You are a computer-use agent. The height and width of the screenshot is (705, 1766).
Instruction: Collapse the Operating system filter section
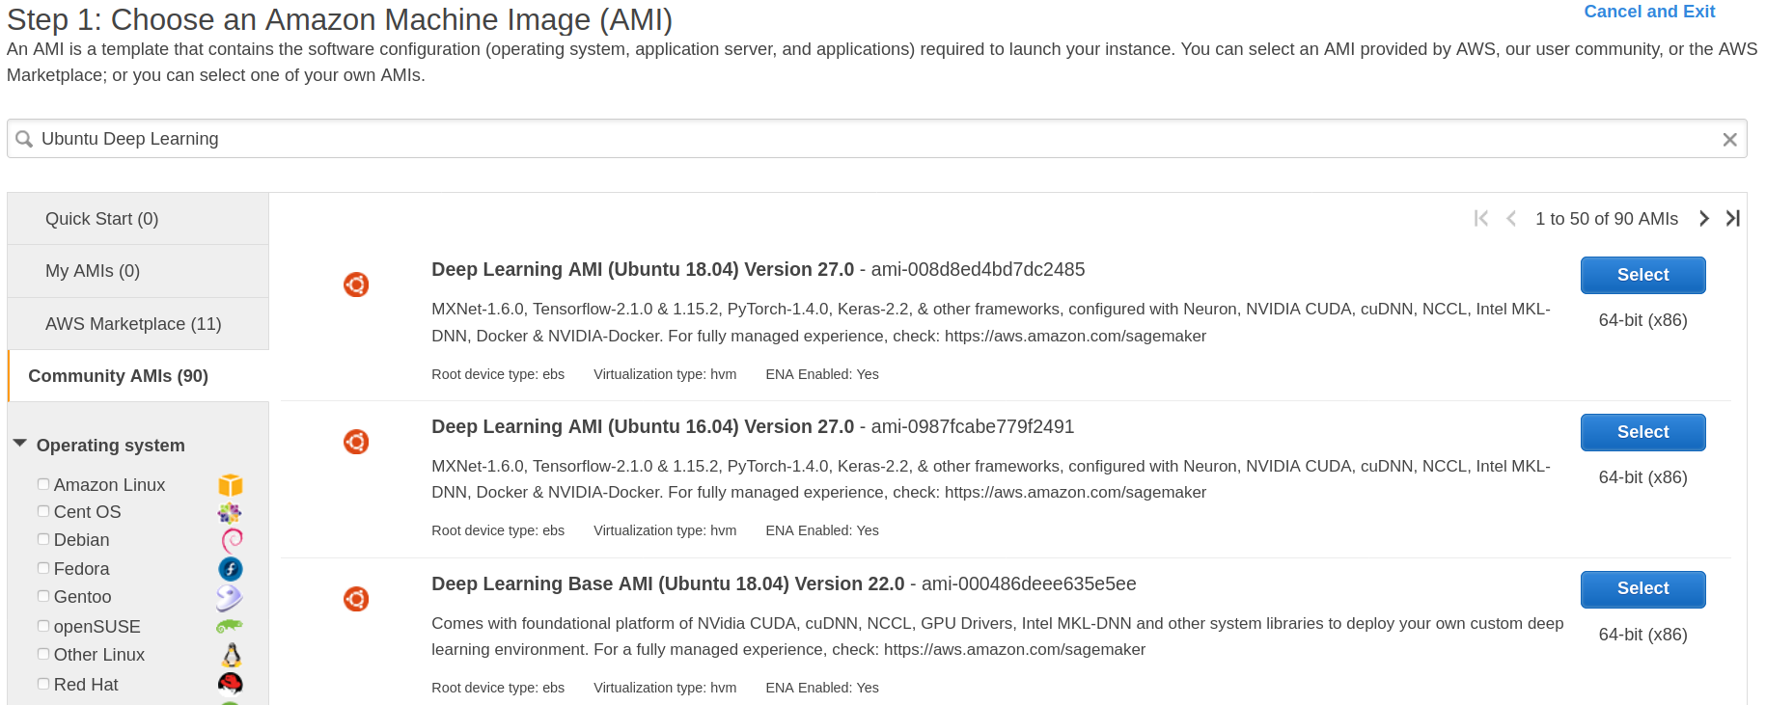point(19,444)
